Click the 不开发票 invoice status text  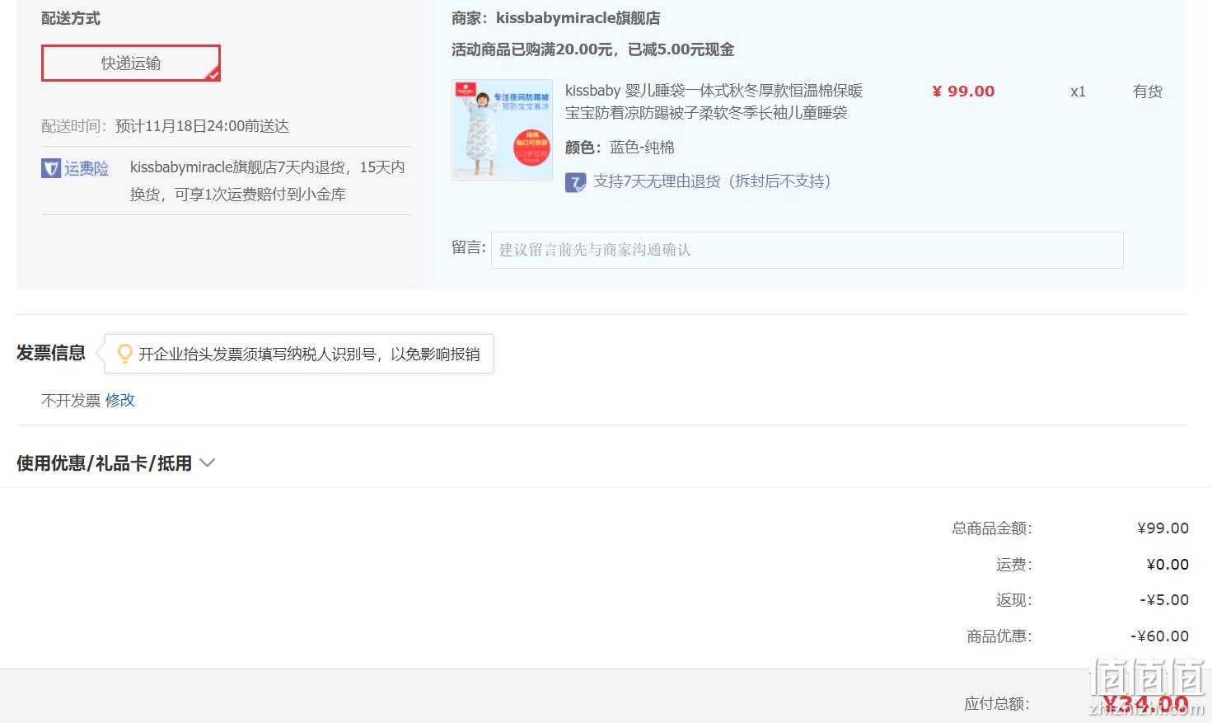coord(71,400)
